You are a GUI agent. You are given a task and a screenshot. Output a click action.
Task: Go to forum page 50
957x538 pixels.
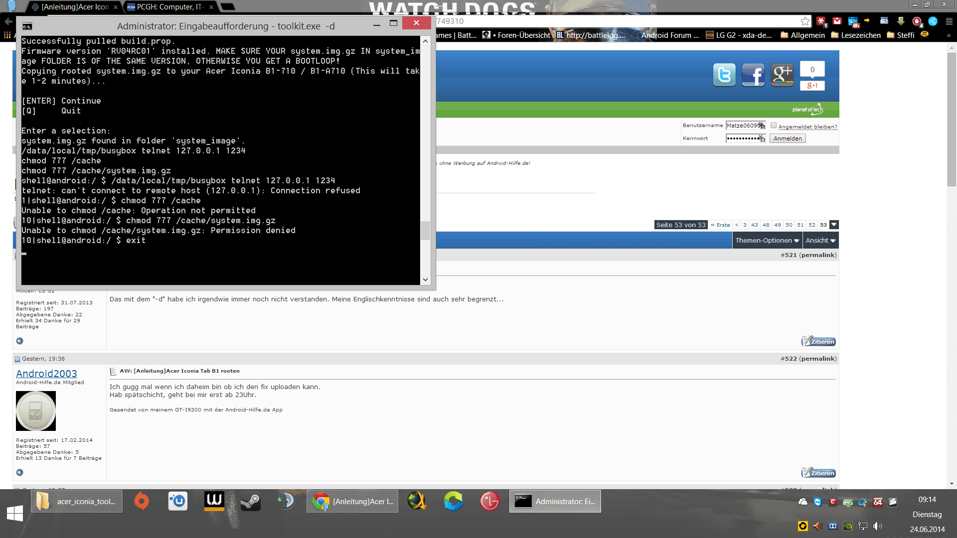(789, 225)
